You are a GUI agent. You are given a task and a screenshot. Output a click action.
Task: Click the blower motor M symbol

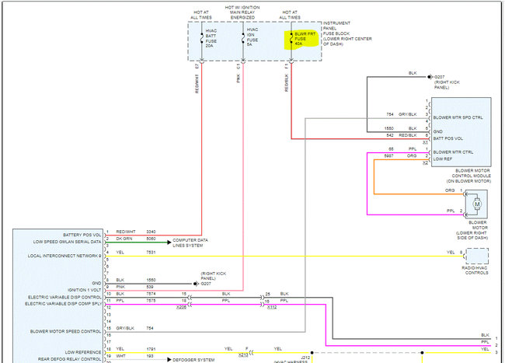478,204
